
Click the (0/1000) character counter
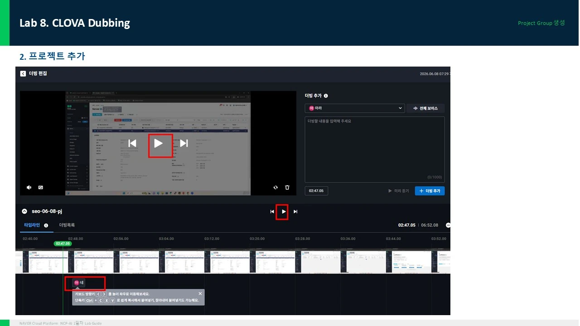434,177
